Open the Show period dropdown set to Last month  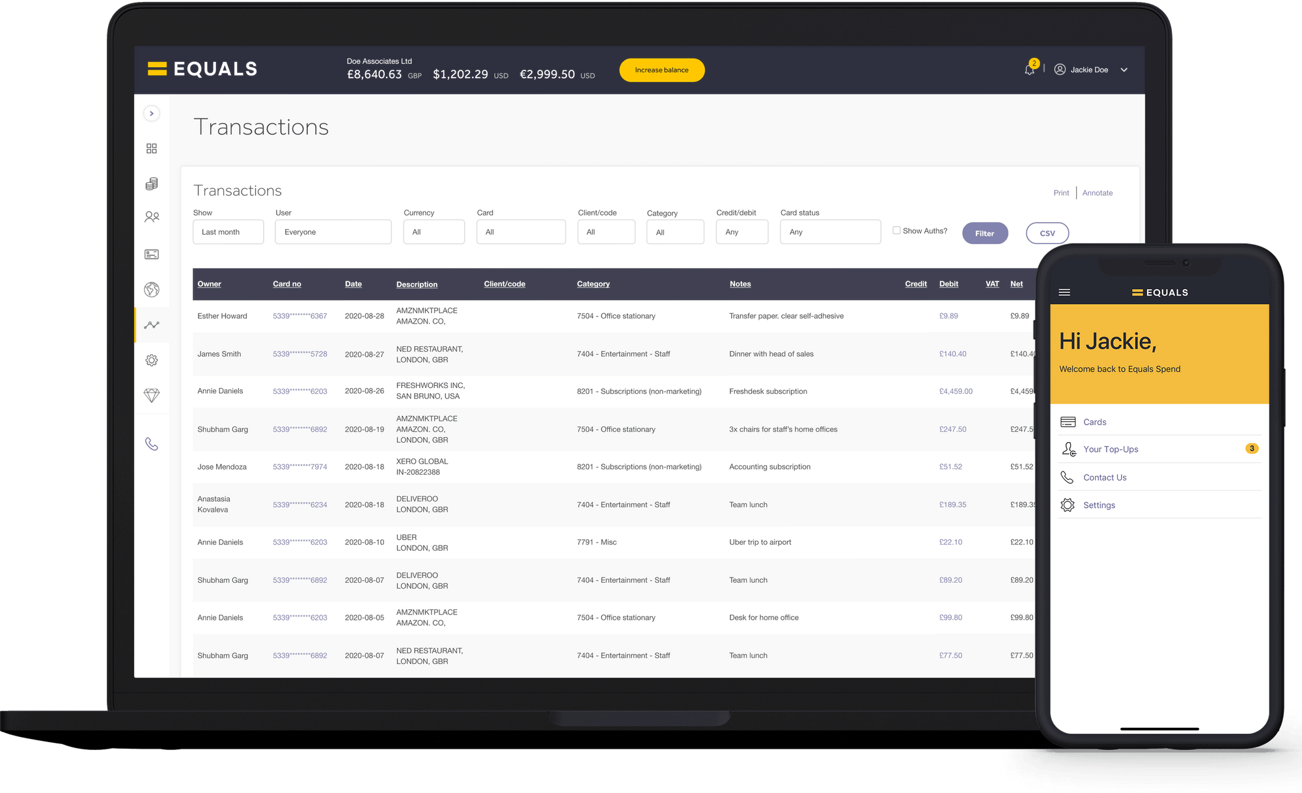(x=228, y=232)
